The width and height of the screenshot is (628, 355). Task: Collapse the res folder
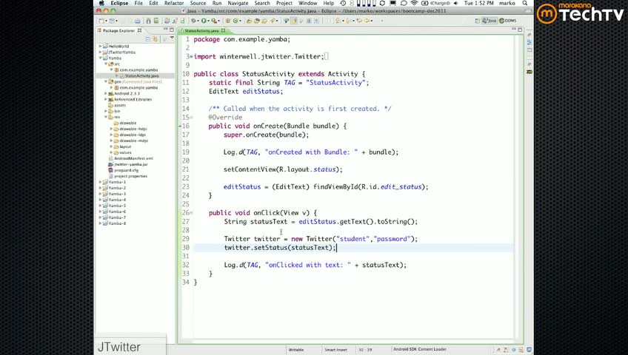(x=106, y=117)
